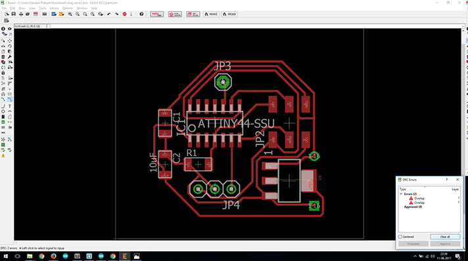Screen dimensions: 468x261
Task: Open the Tools menu
Action: pyautogui.click(x=43, y=8)
